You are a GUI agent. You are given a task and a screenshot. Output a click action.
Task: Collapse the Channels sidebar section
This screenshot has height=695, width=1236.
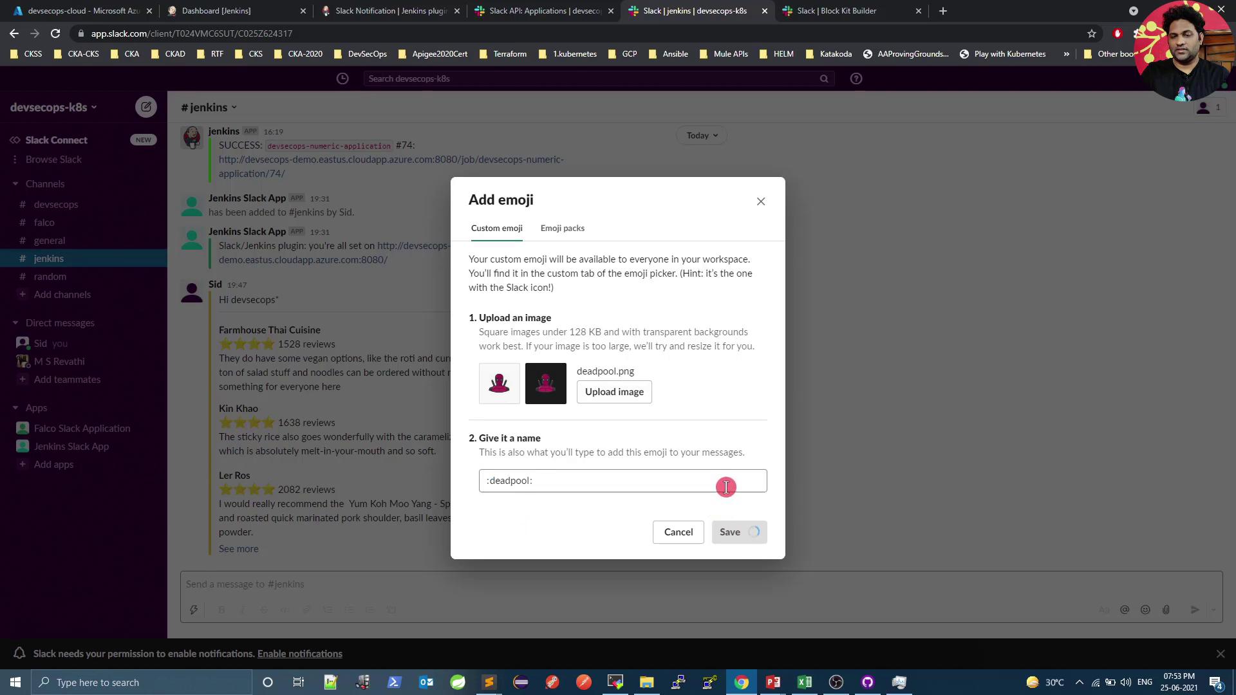15,184
